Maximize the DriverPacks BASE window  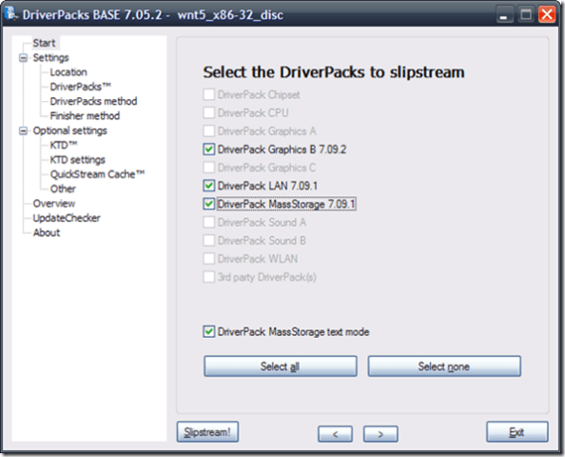click(x=526, y=14)
